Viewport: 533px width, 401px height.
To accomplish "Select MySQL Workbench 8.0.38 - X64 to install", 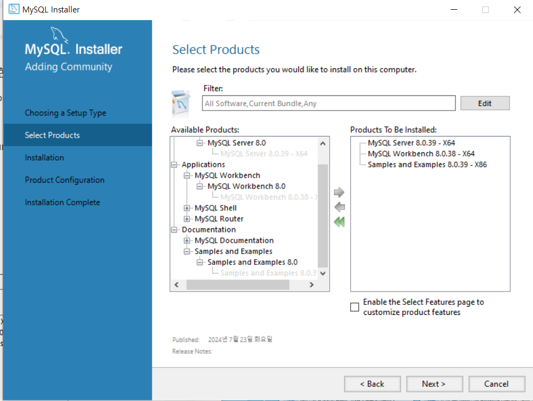I will [x=421, y=154].
